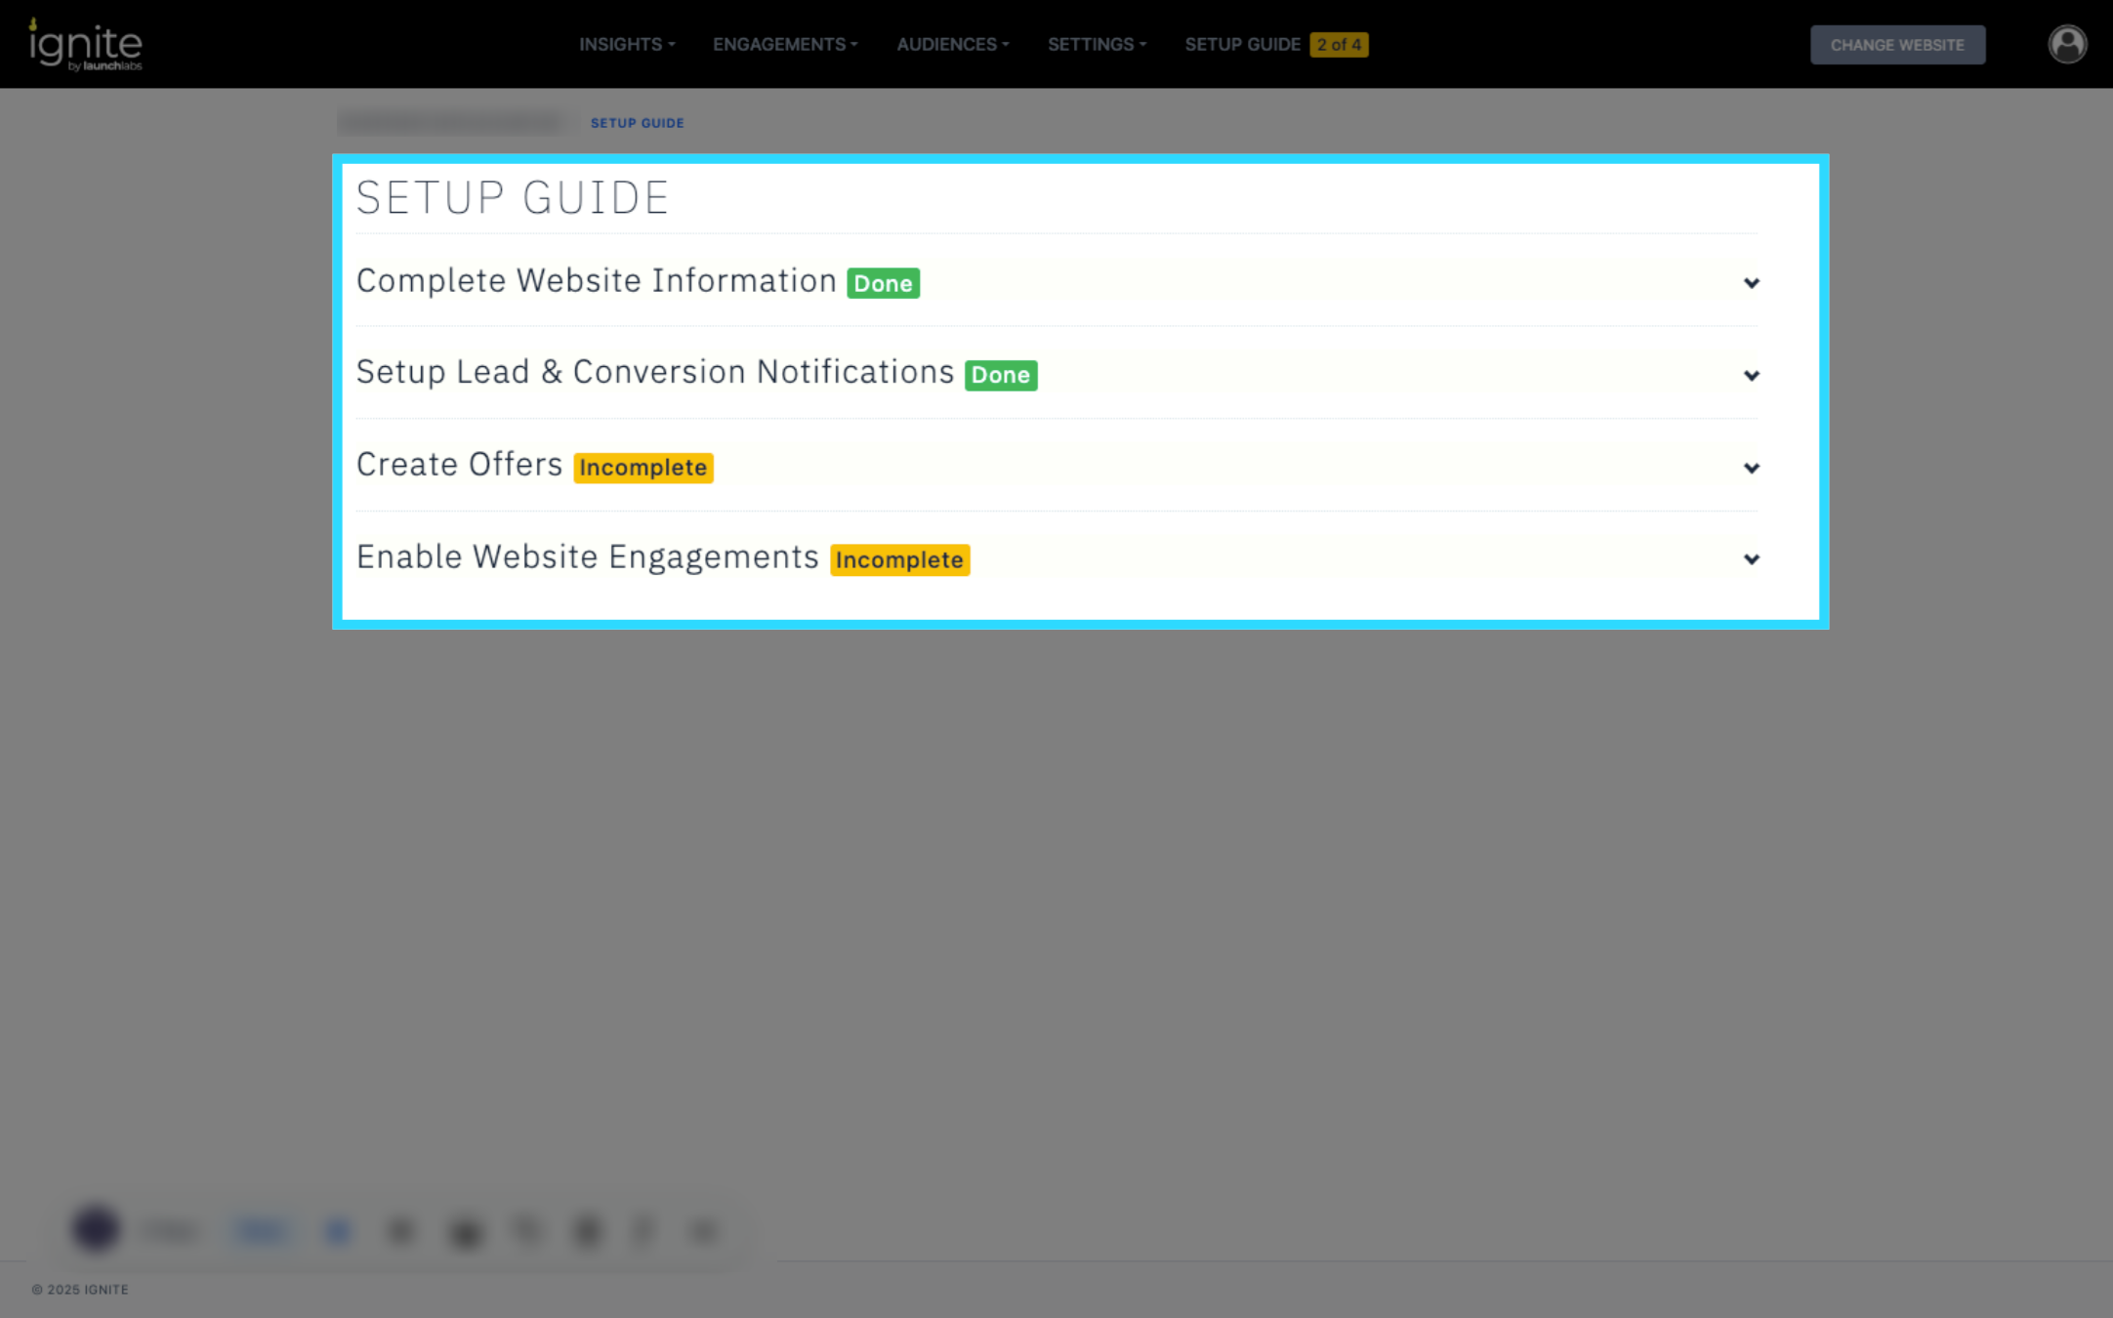This screenshot has width=2113, height=1318.
Task: Expand the Create Offers section chevron
Action: (1751, 468)
